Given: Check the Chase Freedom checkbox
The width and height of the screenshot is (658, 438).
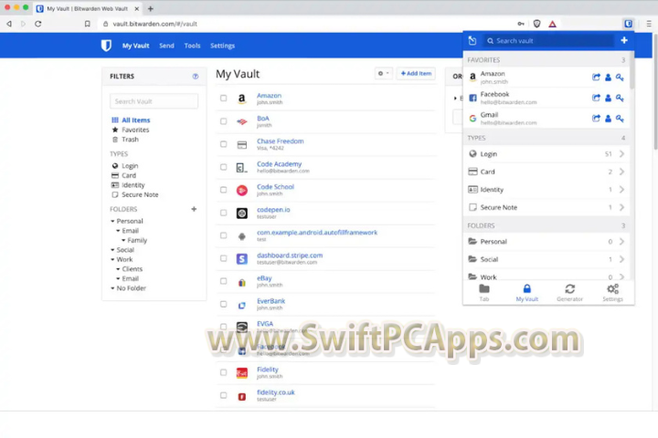Looking at the screenshot, I should (223, 144).
